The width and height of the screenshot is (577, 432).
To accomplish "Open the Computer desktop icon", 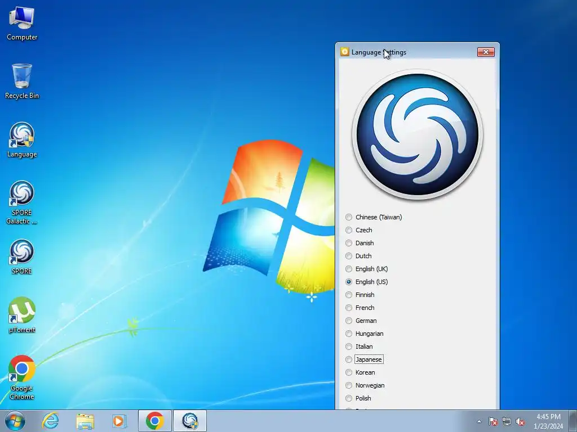I will 22,23.
